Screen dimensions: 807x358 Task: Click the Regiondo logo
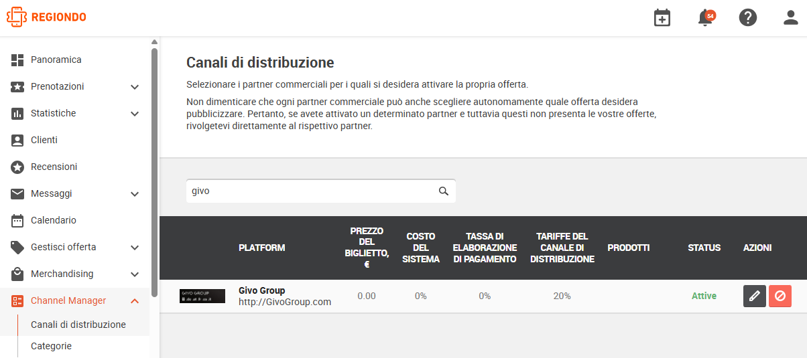pos(46,17)
